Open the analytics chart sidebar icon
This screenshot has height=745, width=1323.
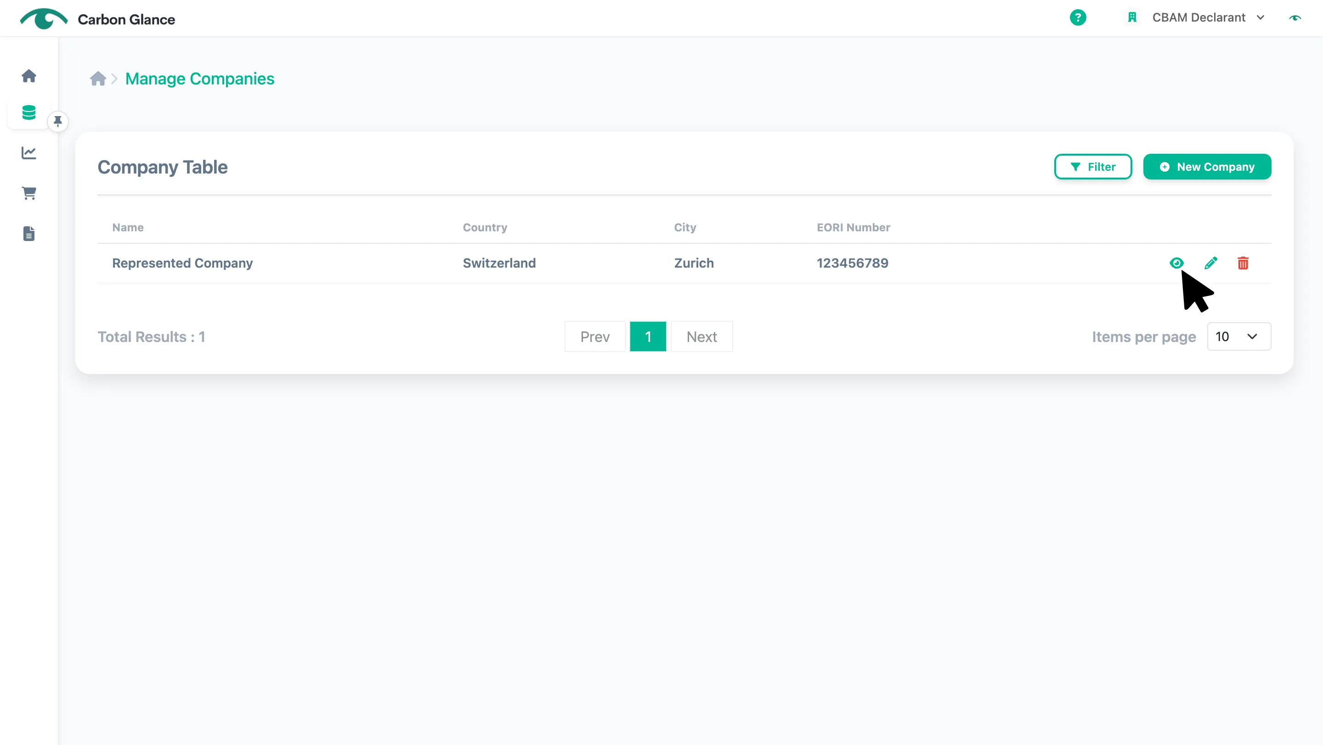(x=29, y=152)
